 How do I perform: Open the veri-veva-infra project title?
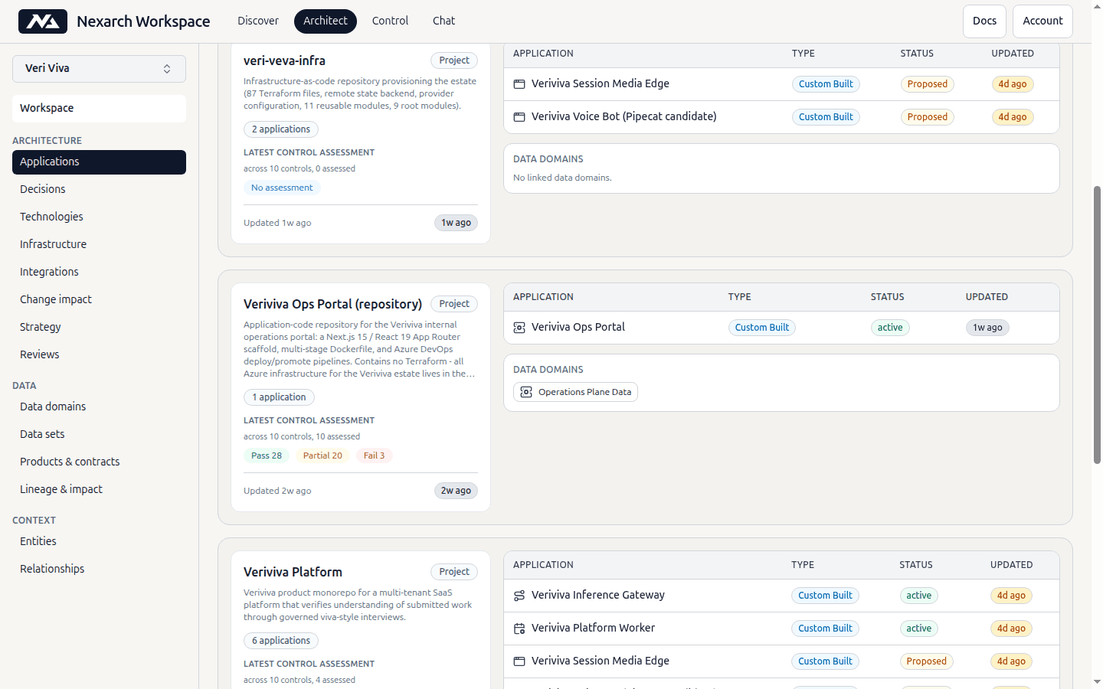click(x=284, y=61)
